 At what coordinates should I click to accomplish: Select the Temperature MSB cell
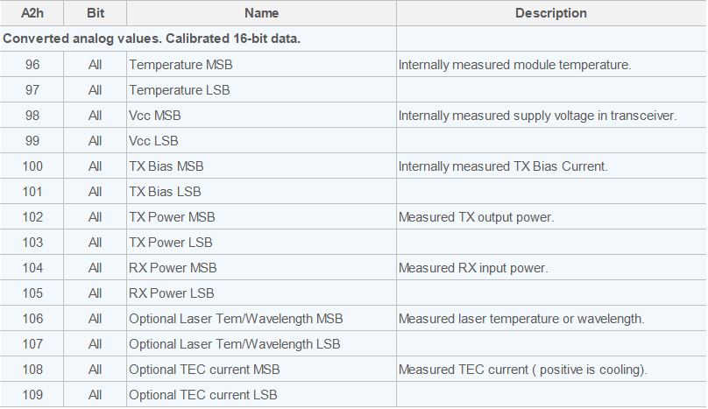click(181, 65)
